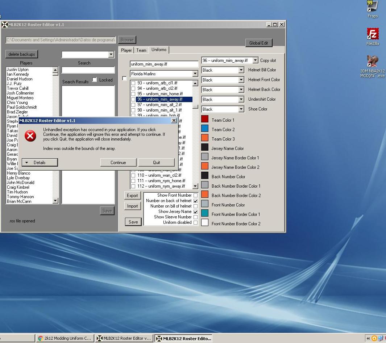Click the Export button
Viewport: 386px width, 343px height.
[132, 195]
